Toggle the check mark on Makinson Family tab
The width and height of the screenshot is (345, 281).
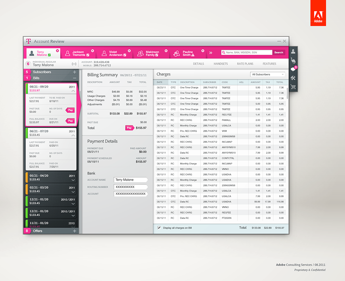pyautogui.click(x=157, y=55)
